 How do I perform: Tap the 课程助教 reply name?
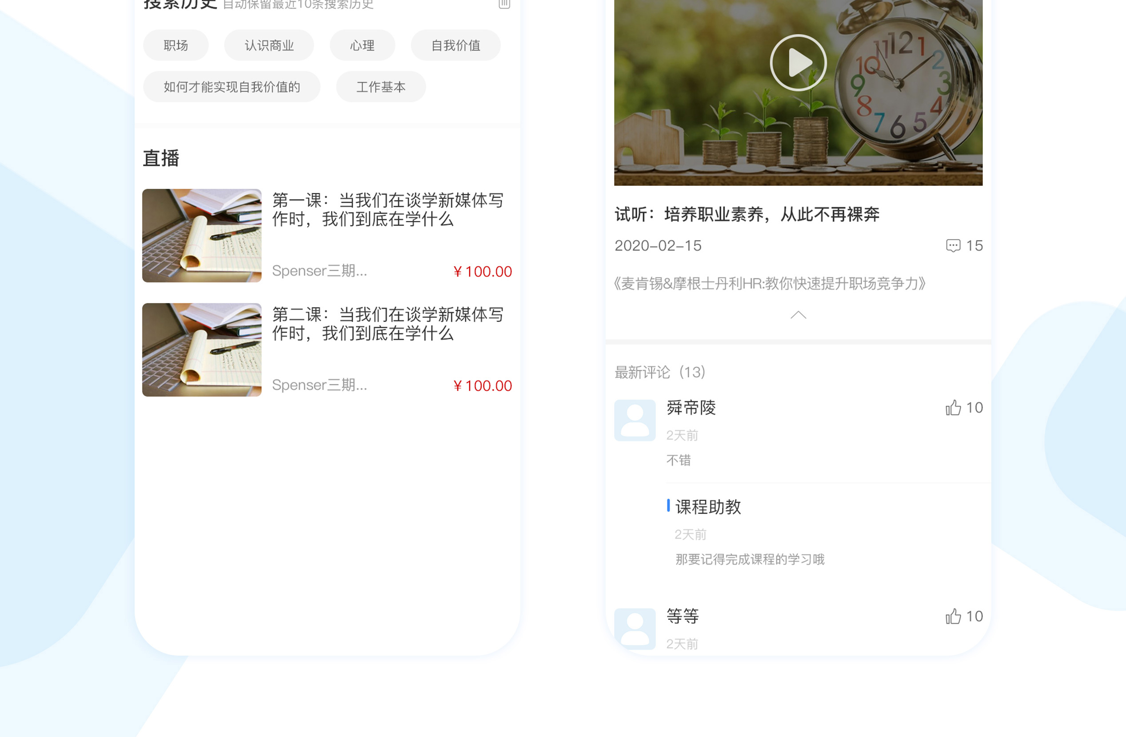pos(708,507)
